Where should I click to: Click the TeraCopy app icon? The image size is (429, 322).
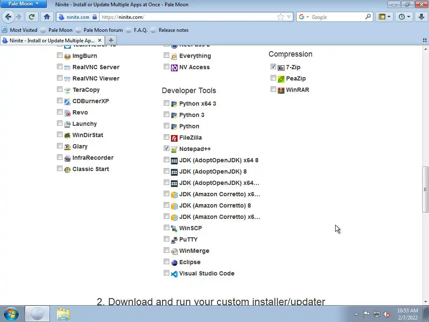pyautogui.click(x=67, y=90)
